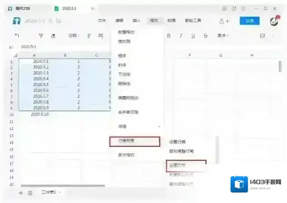
Task: Toggle italic with the I button
Action: (x=181, y=36)
